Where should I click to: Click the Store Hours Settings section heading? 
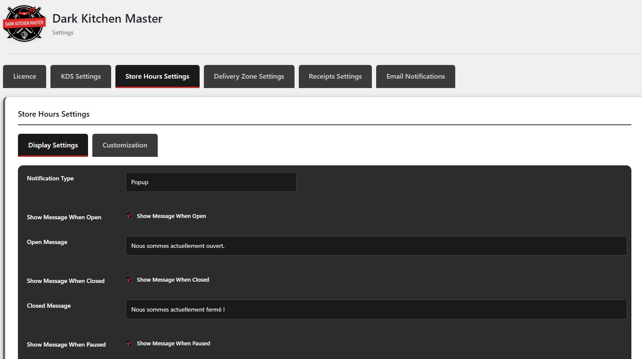54,114
